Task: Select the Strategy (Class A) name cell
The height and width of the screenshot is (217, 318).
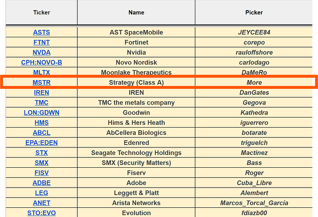Action: [136, 82]
